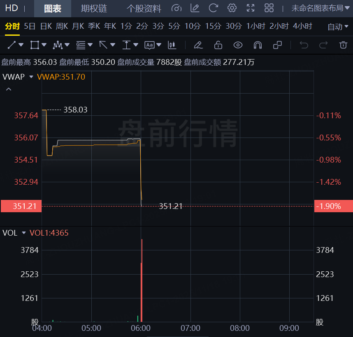
Task: Select the 15分 timeframe
Action: coord(213,26)
